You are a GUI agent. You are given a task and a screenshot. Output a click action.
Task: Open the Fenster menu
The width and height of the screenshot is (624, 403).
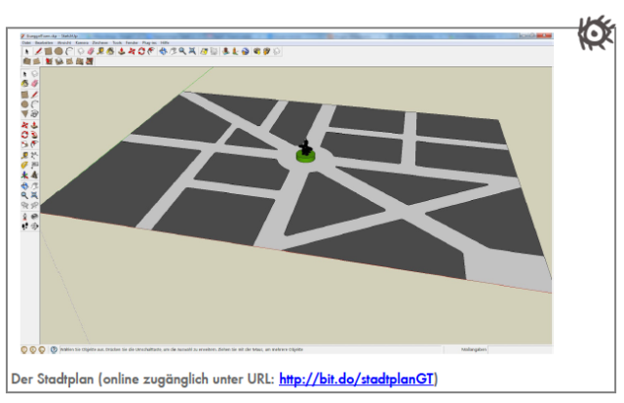click(x=132, y=43)
